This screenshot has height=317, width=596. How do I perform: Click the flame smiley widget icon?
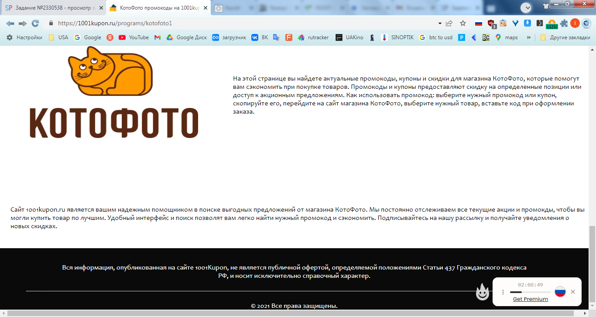click(482, 292)
